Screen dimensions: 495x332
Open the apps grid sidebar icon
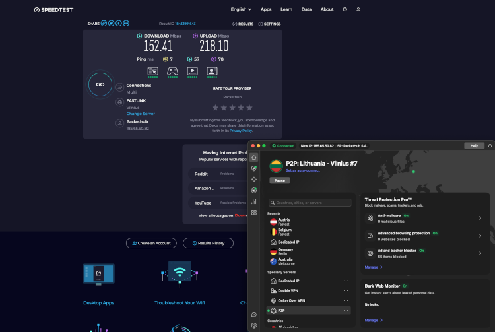254,213
